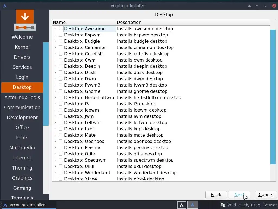Expand the Desktop: Spectrwm row arrow
Image resolution: width=278 pixels, height=209 pixels.
[x=55, y=160]
